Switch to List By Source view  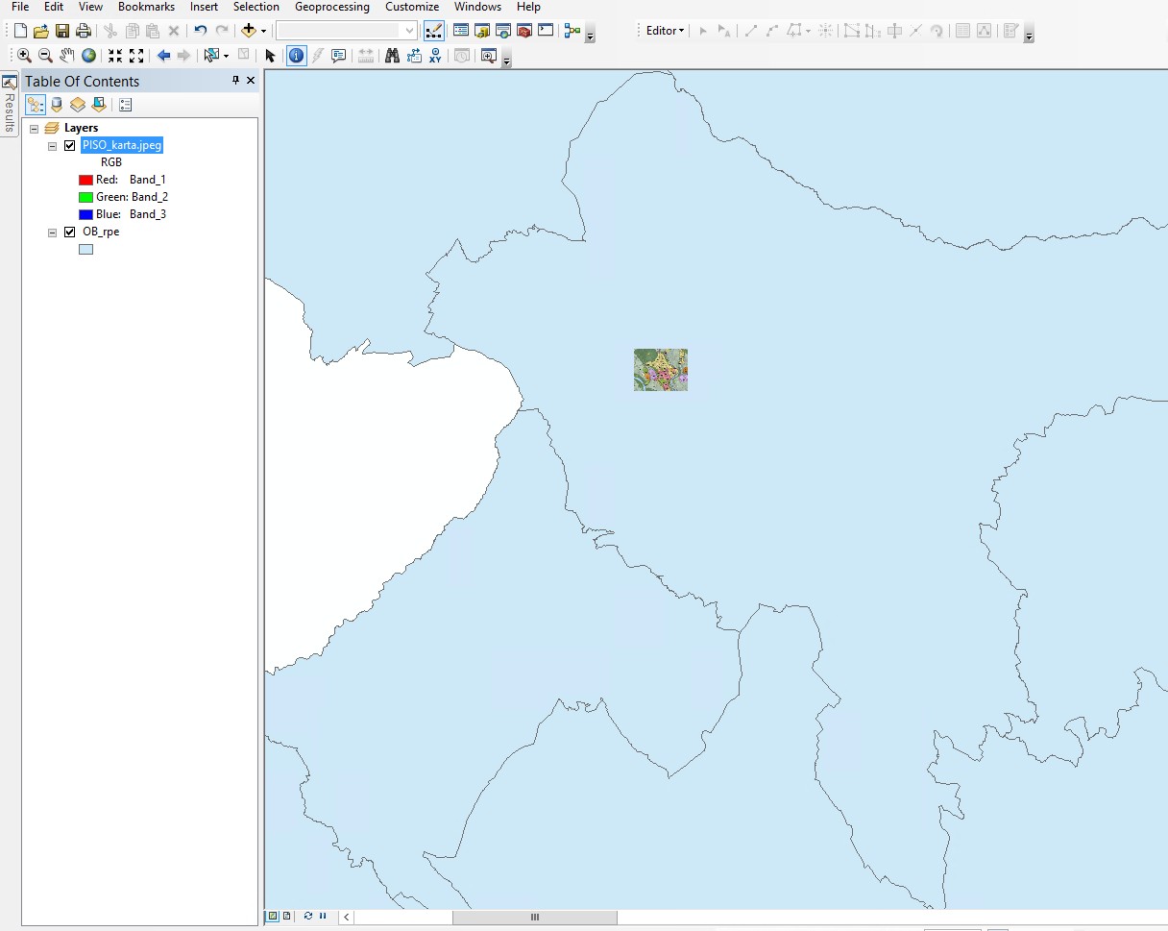point(57,105)
